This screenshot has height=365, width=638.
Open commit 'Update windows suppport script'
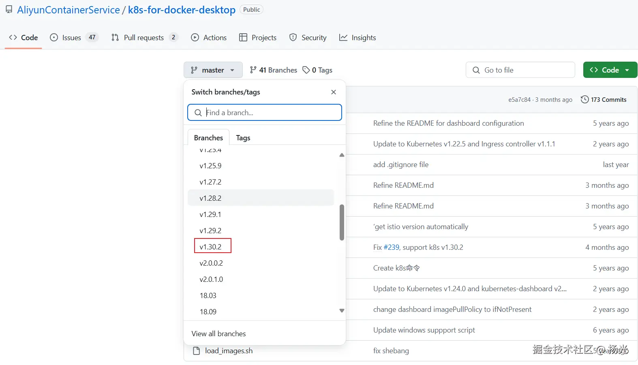424,330
